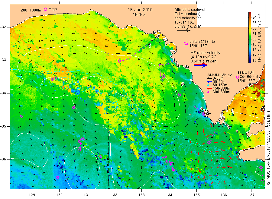Click the colour bar tick label '18'
The width and height of the screenshot is (272, 199).
(x=254, y=50)
